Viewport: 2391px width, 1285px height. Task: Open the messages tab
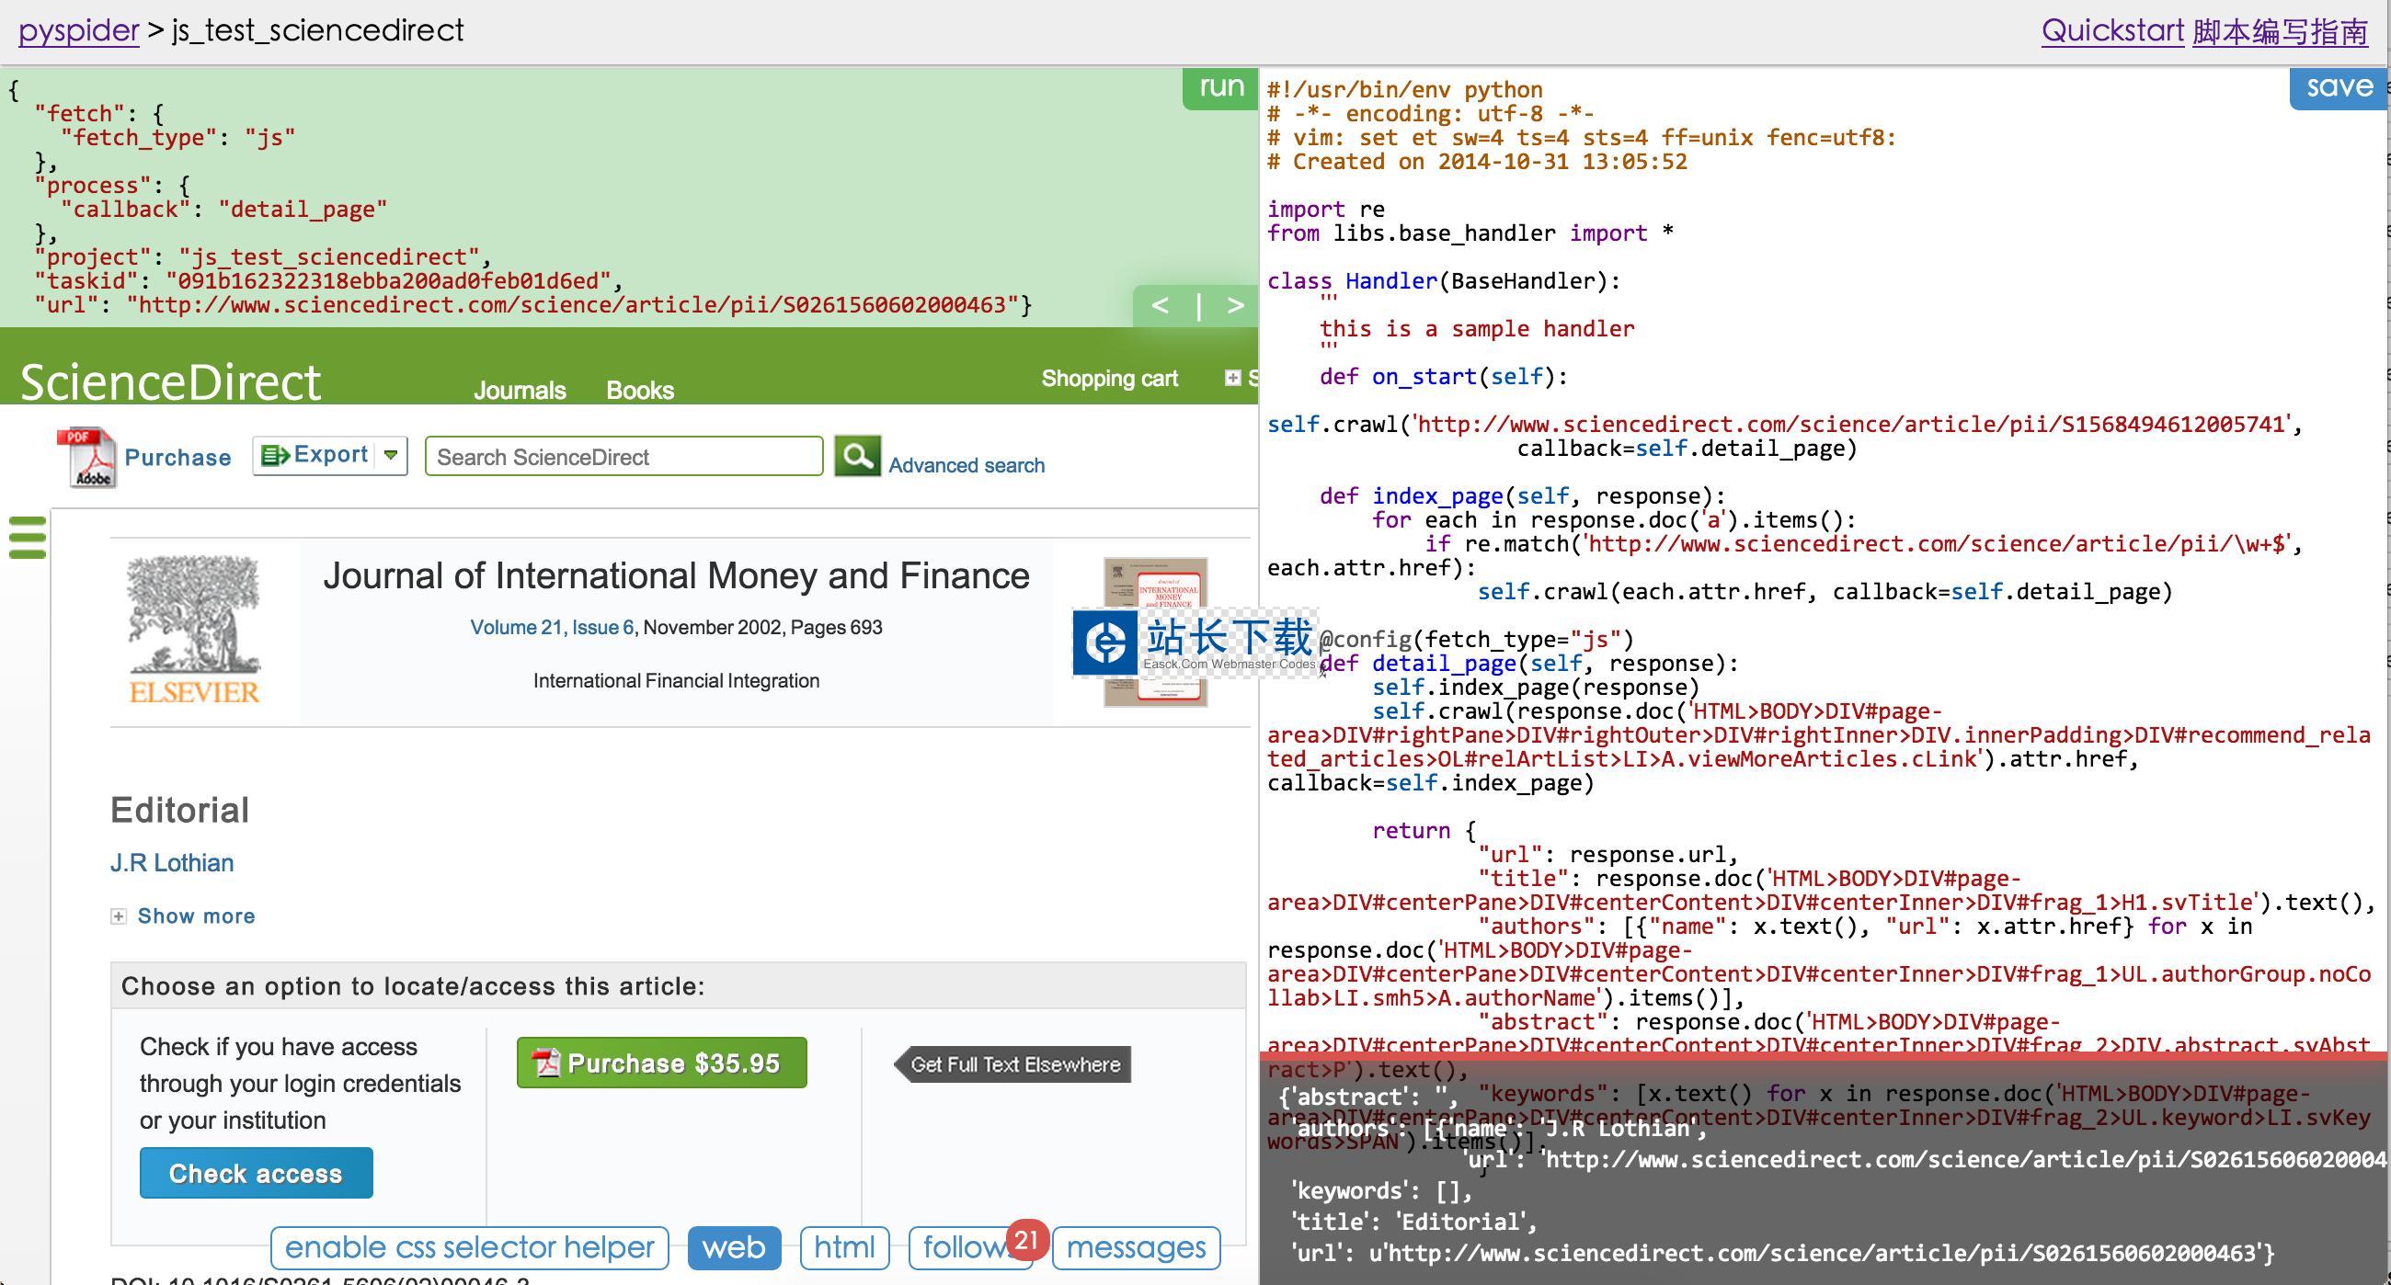click(1135, 1247)
